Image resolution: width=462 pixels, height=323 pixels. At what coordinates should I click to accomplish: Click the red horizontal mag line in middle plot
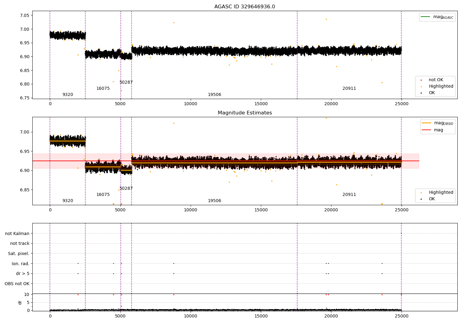click(x=226, y=161)
